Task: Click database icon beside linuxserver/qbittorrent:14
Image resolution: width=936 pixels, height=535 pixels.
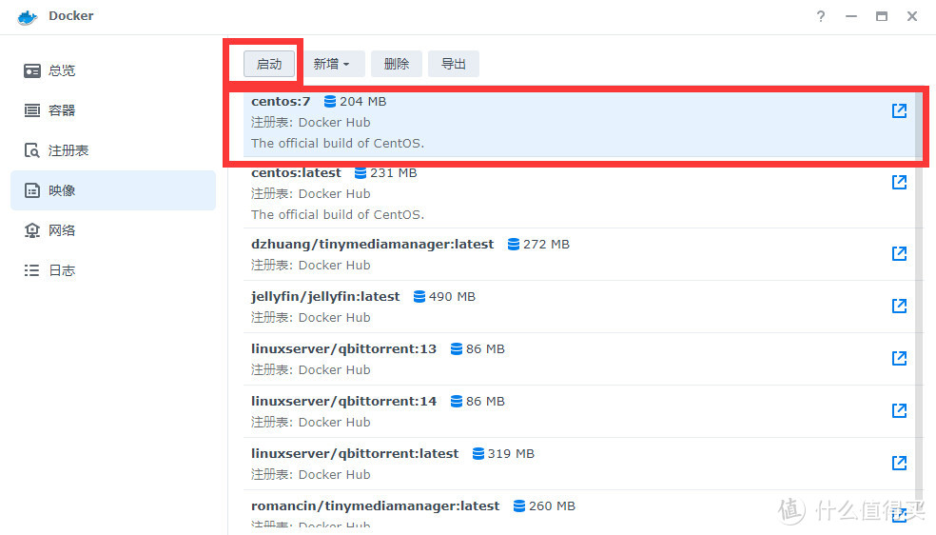Action: (456, 402)
